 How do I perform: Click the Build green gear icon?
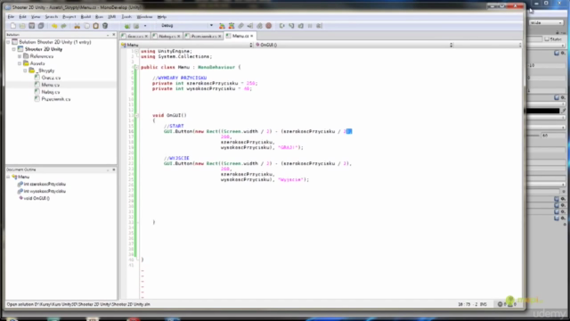point(126,26)
